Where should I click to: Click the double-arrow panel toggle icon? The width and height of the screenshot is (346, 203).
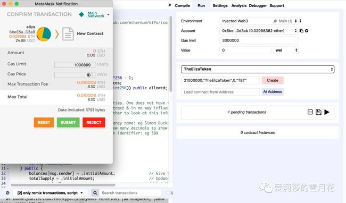point(170,5)
